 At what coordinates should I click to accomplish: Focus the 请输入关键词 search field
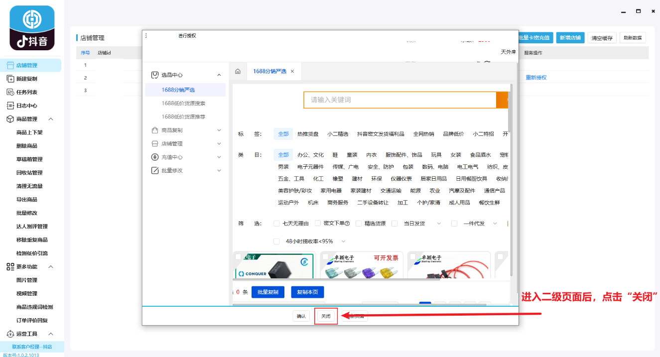pos(400,100)
